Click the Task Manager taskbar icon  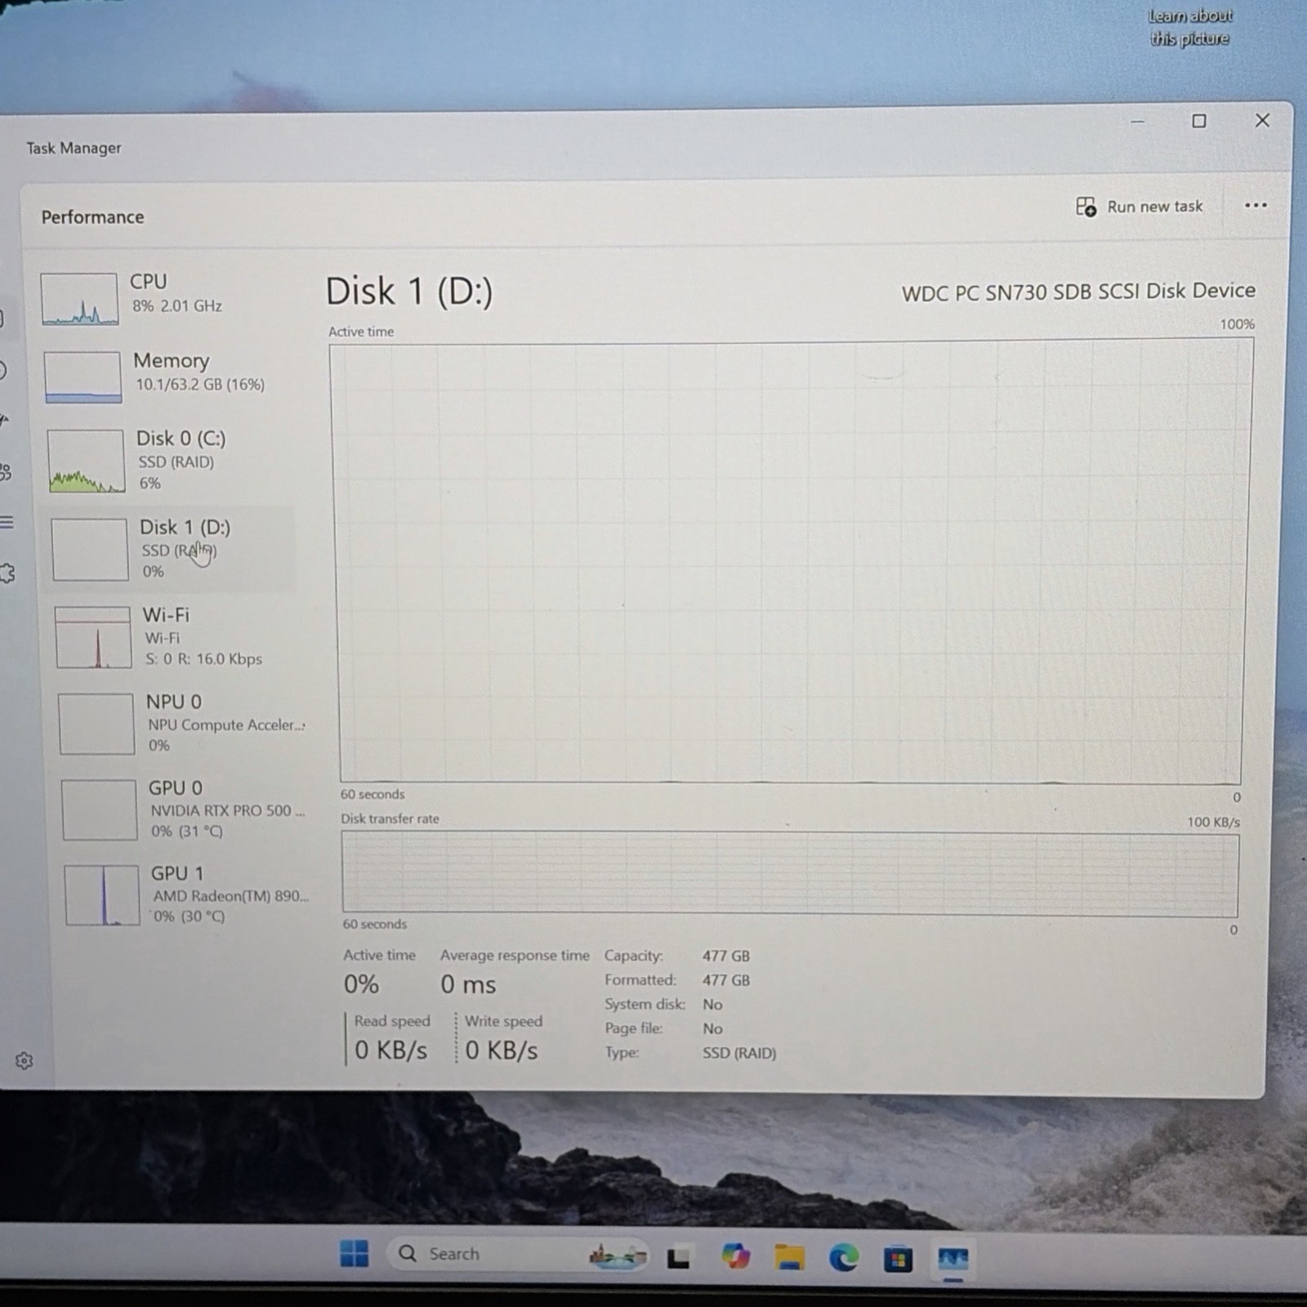(x=952, y=1260)
